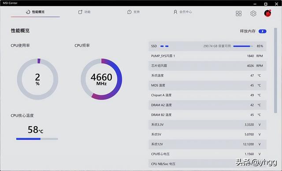Click the user avatar icon

pyautogui.click(x=267, y=13)
